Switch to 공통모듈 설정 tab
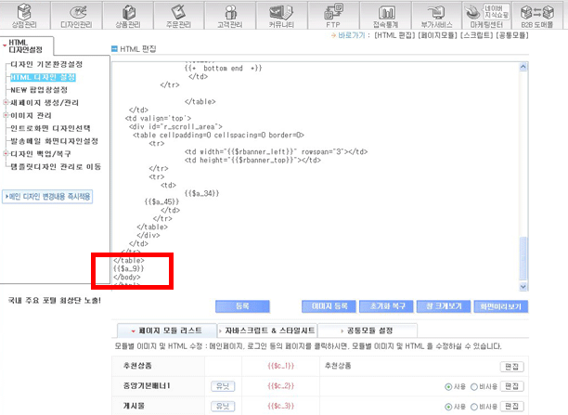The width and height of the screenshot is (568, 415). tap(369, 331)
